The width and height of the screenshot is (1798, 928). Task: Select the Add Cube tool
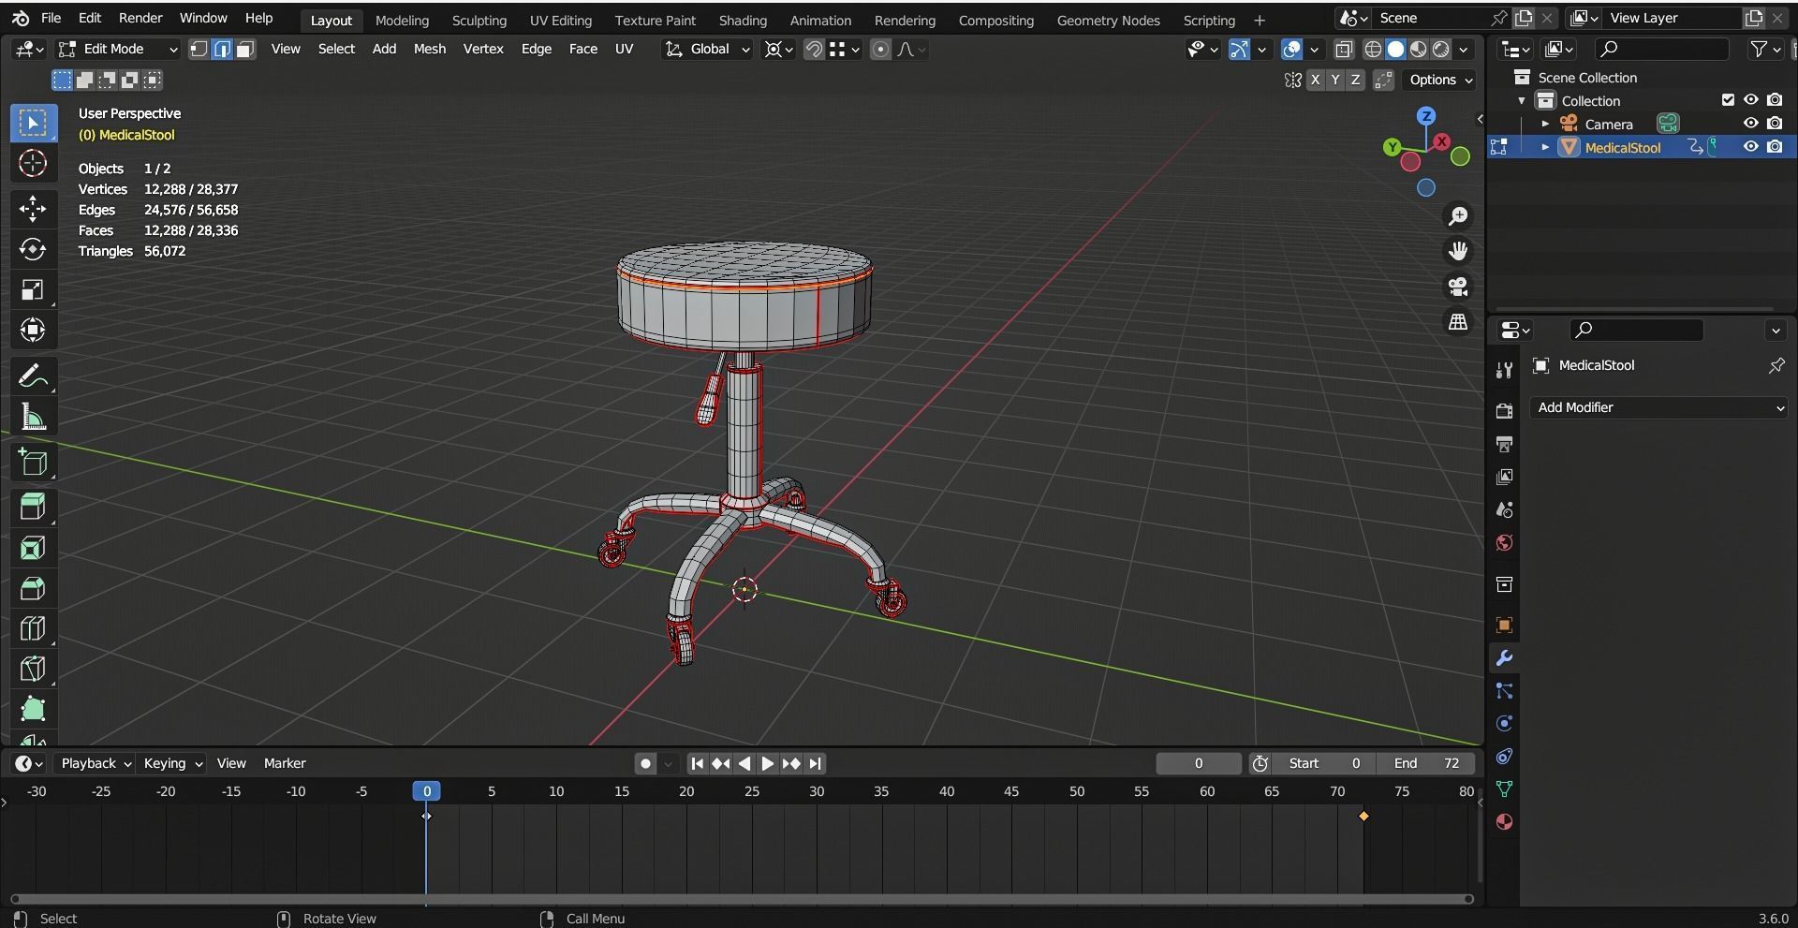pos(33,463)
